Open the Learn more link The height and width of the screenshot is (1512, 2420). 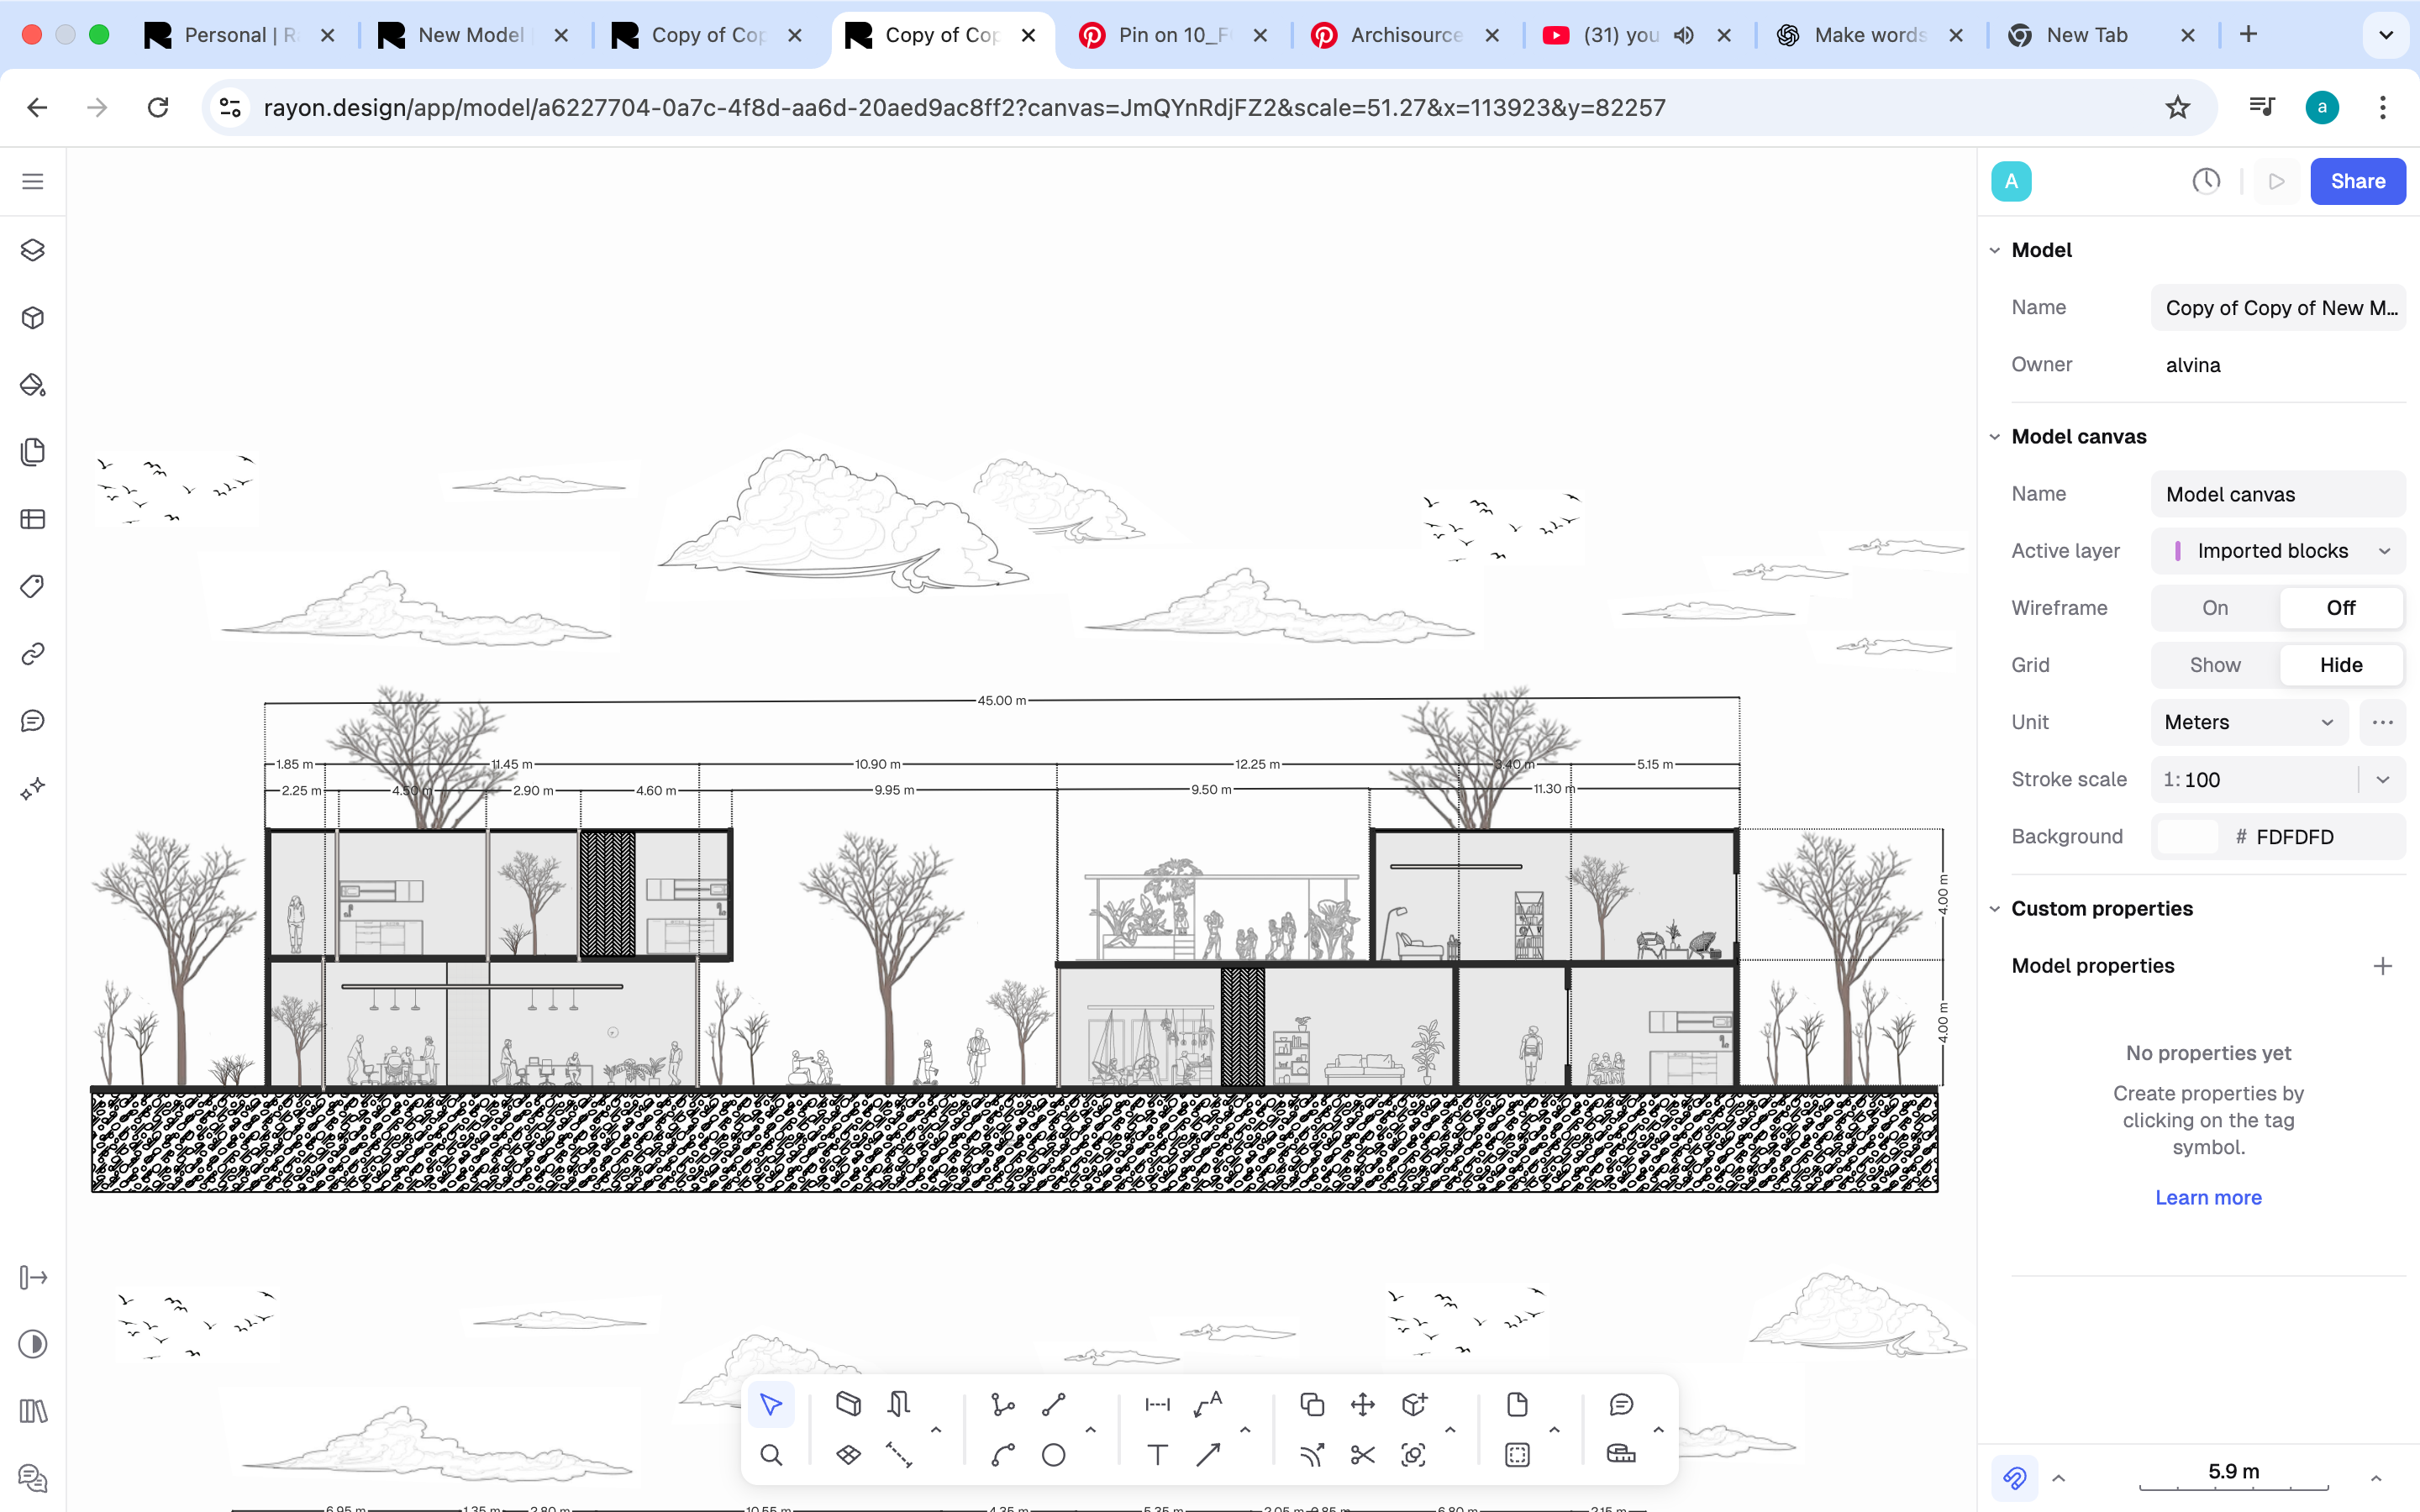(2208, 1197)
